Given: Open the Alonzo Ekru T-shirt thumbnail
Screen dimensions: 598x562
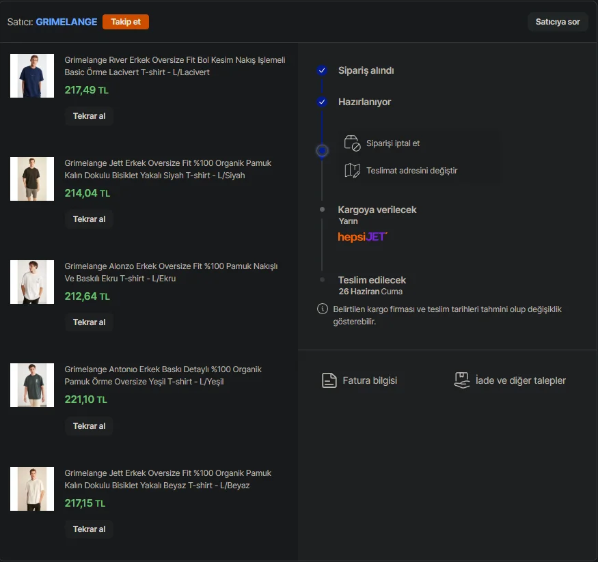Looking at the screenshot, I should tap(32, 282).
